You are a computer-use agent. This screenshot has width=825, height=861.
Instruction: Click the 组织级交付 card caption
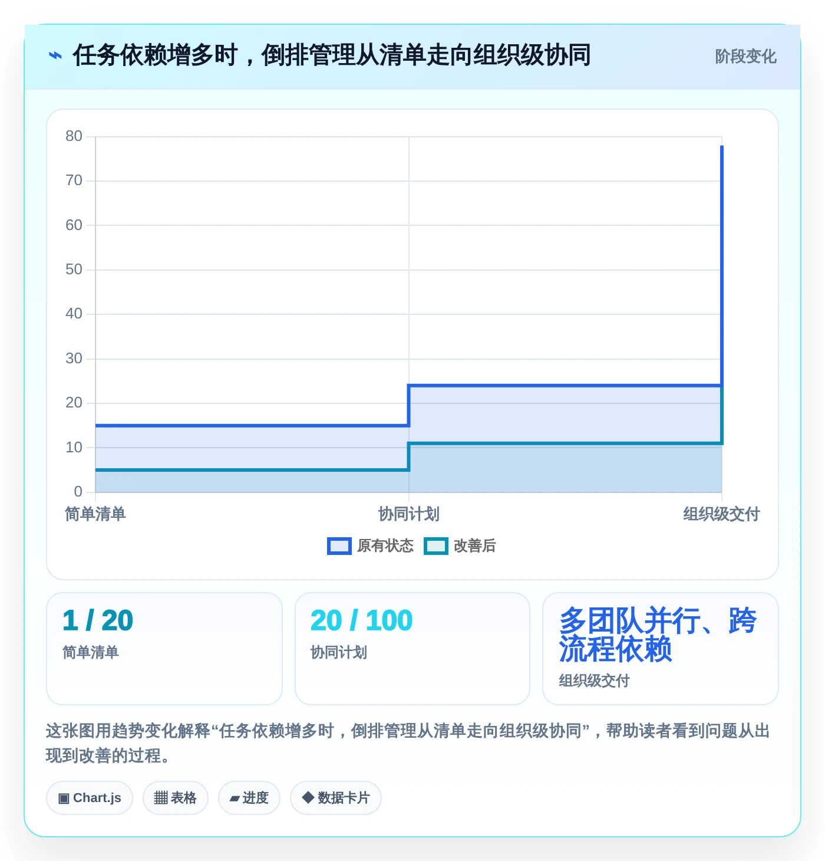(594, 681)
